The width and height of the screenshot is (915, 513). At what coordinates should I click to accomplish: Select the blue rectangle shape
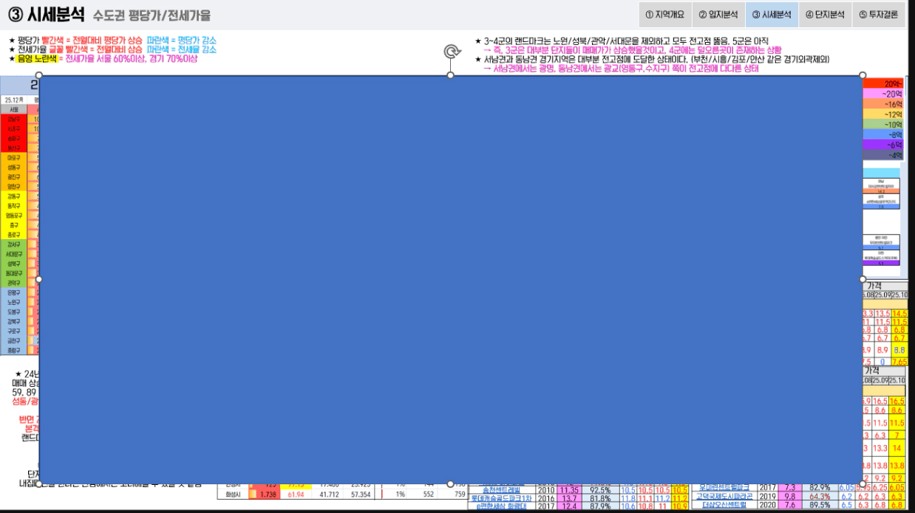(x=451, y=279)
